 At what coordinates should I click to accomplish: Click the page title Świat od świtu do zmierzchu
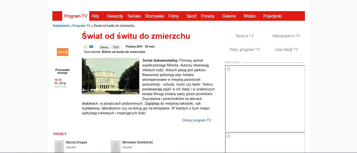136,36
